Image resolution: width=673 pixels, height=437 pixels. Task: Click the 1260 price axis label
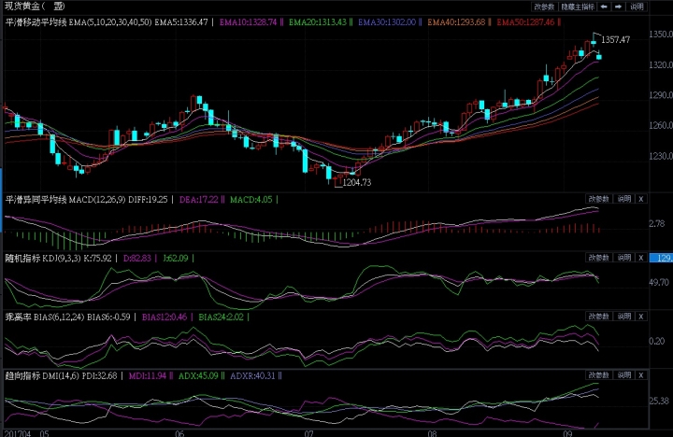[661, 126]
